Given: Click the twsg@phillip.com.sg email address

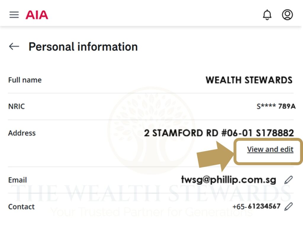Looking at the screenshot, I should [228, 180].
